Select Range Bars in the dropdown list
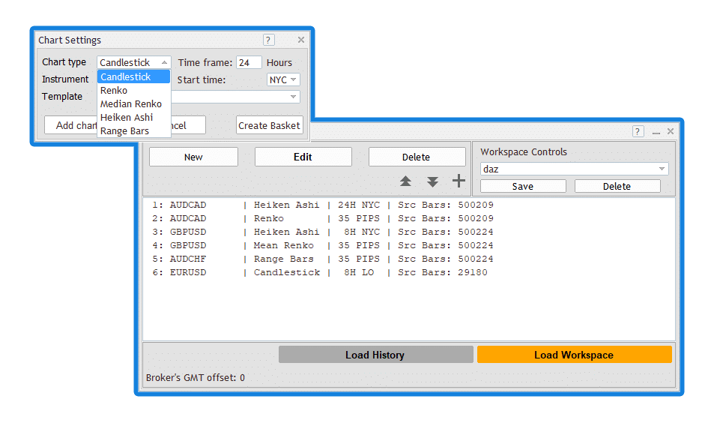The image size is (717, 438). [124, 131]
